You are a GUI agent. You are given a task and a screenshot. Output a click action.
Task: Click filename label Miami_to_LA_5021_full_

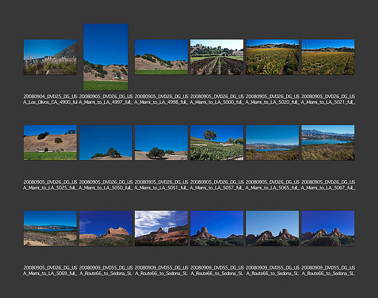pyautogui.click(x=328, y=99)
